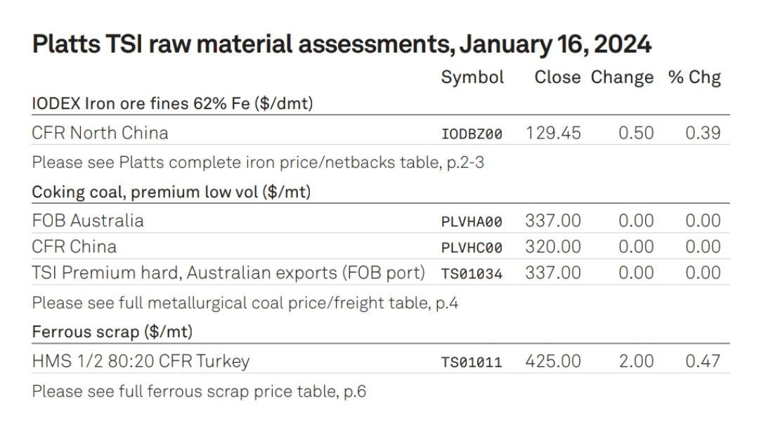Click the 129.45 close price

pyautogui.click(x=553, y=133)
